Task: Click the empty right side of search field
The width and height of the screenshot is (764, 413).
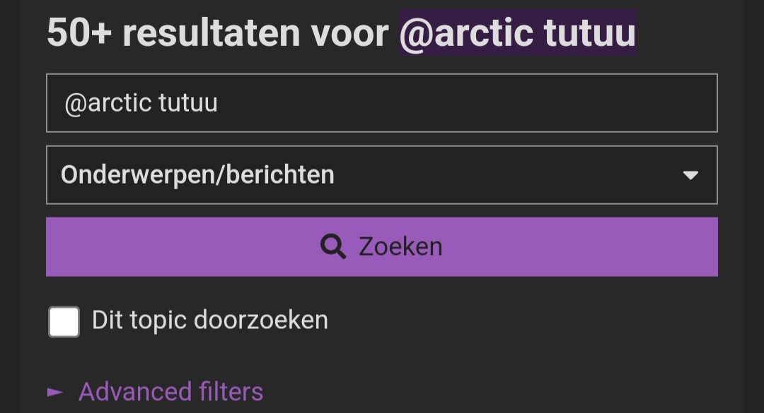Action: [536, 102]
